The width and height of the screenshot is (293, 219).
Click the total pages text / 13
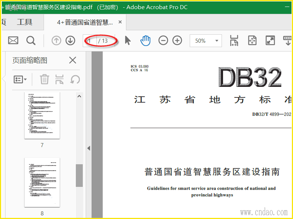tap(103, 41)
